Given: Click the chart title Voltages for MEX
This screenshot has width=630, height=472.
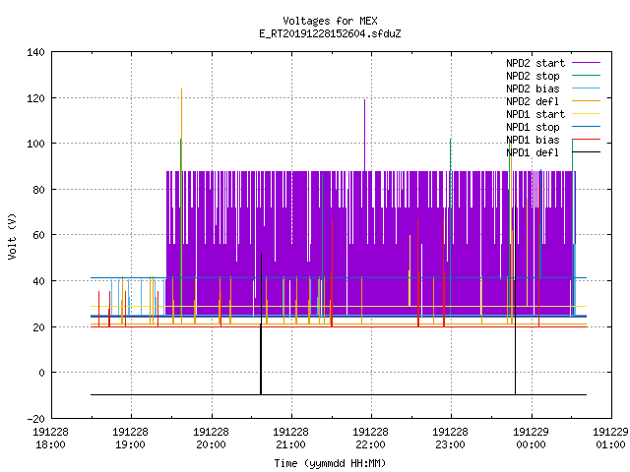Looking at the screenshot, I should 331,21.
